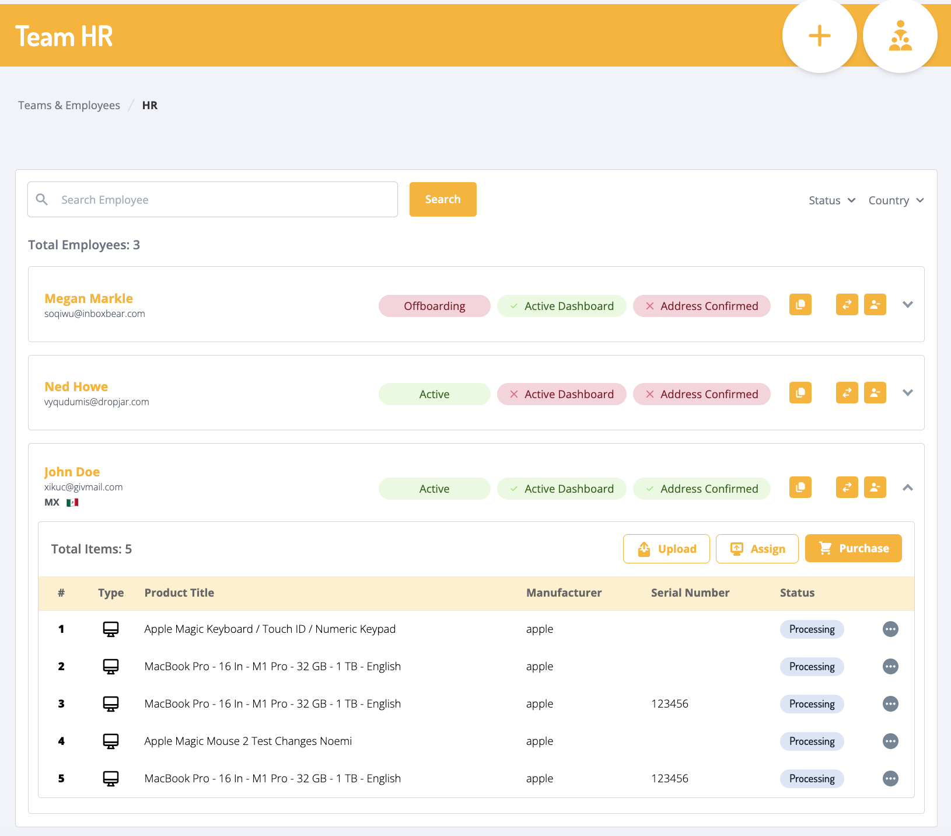Image resolution: width=951 pixels, height=836 pixels.
Task: Go to Teams & Employees breadcrumb
Action: pyautogui.click(x=69, y=105)
